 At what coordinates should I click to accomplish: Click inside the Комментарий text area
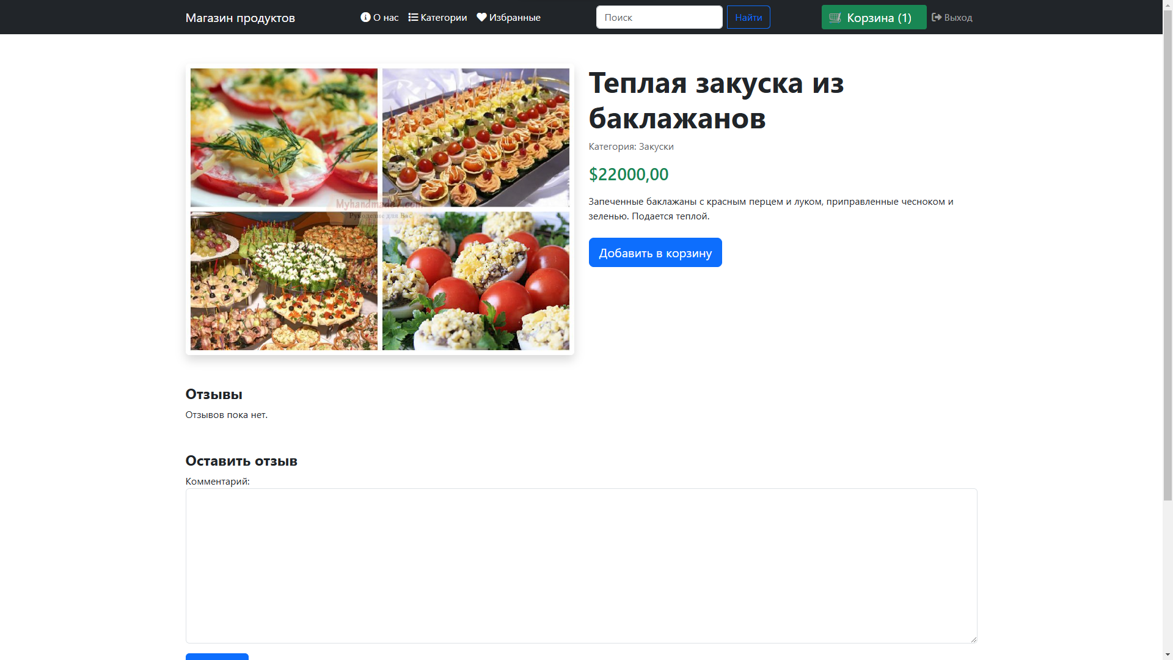(x=581, y=565)
